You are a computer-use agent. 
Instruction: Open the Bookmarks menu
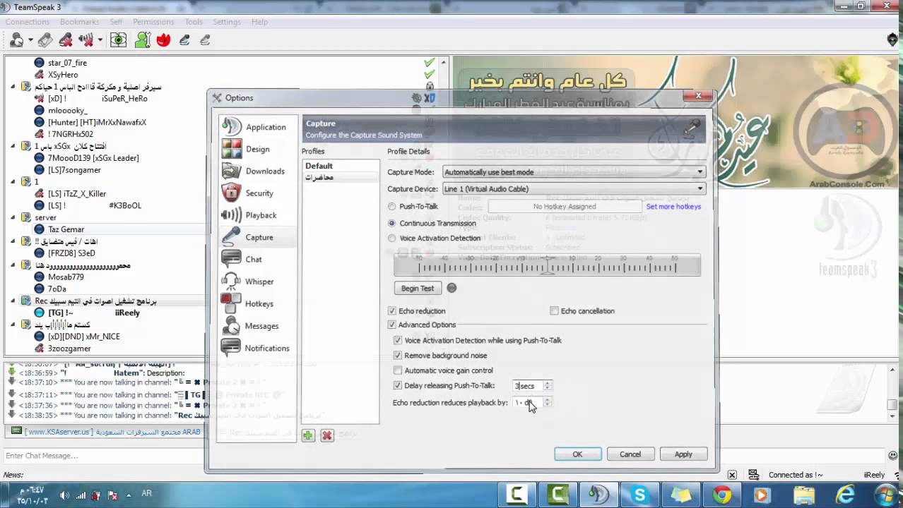point(79,22)
